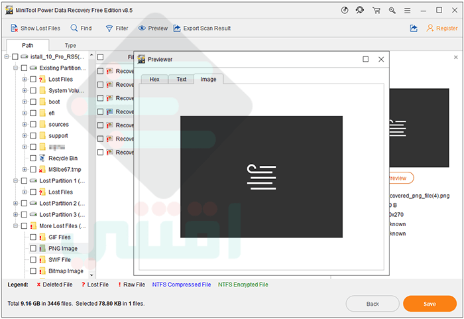Image resolution: width=464 pixels, height=319 pixels.
Task: Click the MSIbe67.tmp deleted file icon
Action: [42, 169]
